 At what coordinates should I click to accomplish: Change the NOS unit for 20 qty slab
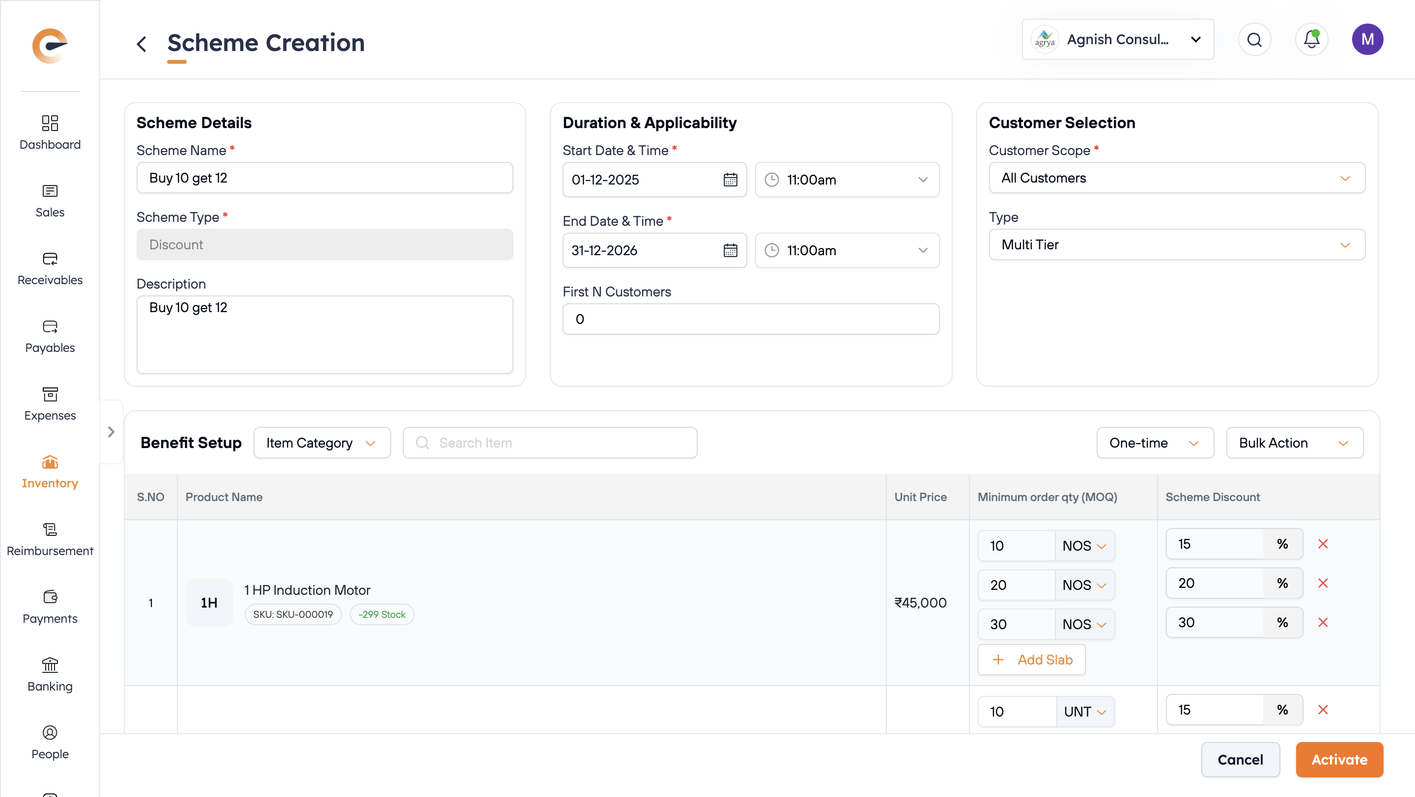click(x=1084, y=584)
